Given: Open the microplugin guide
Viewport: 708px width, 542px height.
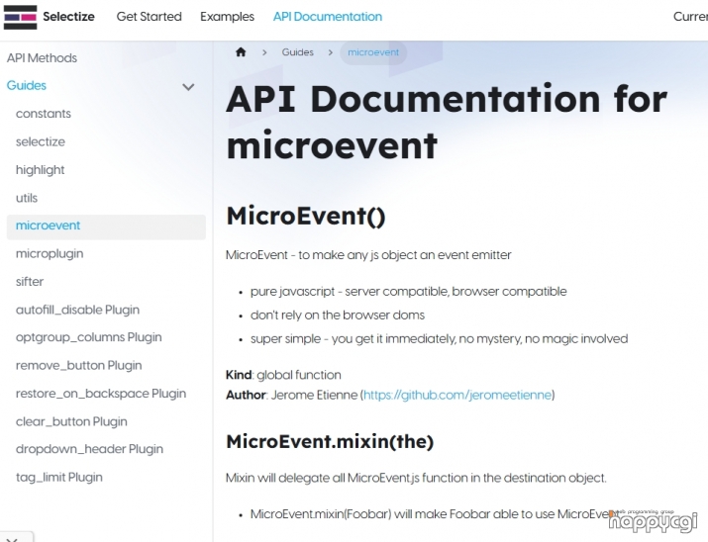Looking at the screenshot, I should tap(50, 254).
